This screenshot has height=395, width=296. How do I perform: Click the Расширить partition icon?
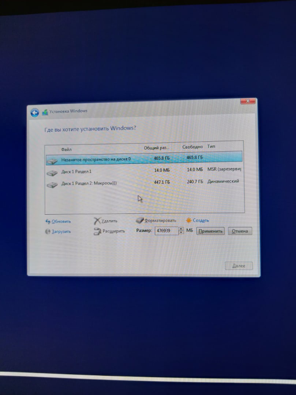point(97,231)
